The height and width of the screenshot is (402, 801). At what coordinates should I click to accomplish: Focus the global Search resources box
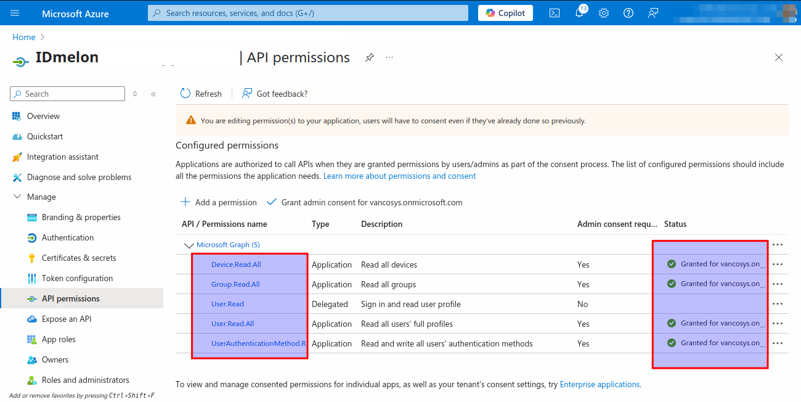(308, 13)
